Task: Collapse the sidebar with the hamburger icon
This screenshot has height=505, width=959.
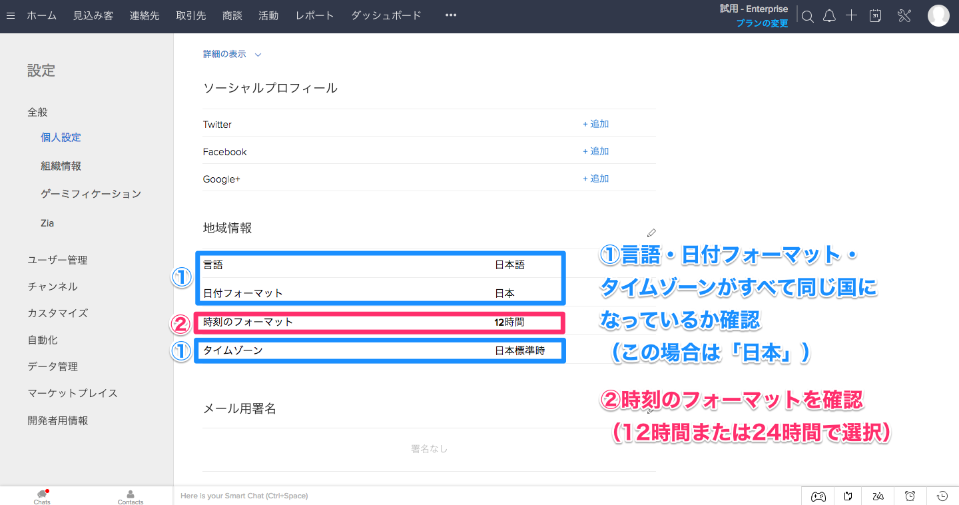Action: pyautogui.click(x=10, y=15)
